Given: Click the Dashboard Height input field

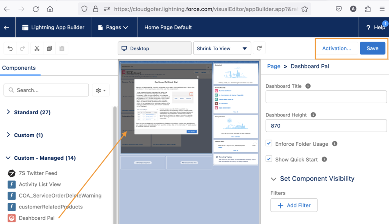Looking at the screenshot, I should coord(326,126).
